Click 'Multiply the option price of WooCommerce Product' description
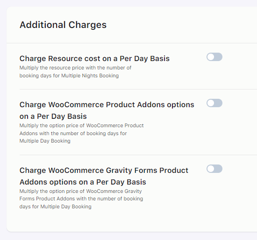 [x=81, y=125]
